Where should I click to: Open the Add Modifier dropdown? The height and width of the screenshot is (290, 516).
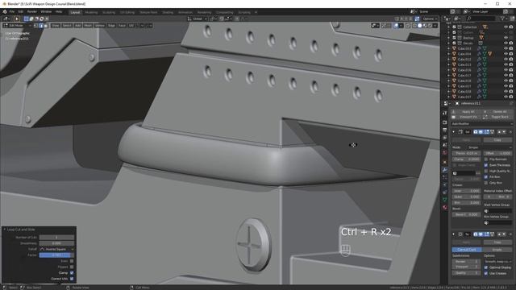pyautogui.click(x=482, y=124)
